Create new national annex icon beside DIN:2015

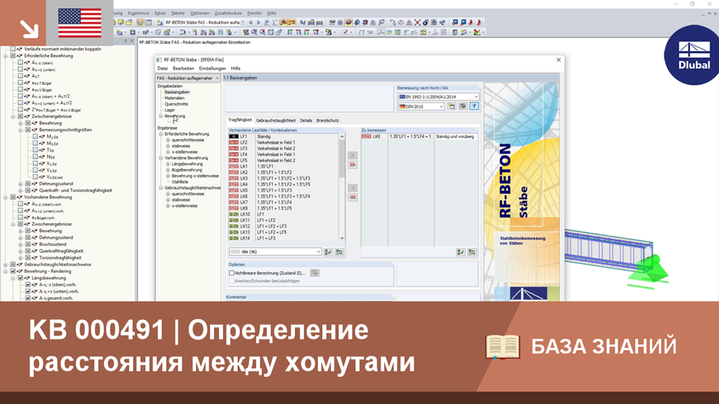click(452, 107)
